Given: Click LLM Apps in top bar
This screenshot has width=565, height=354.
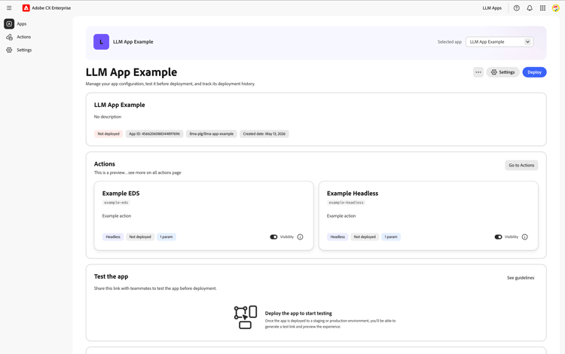Looking at the screenshot, I should (492, 8).
